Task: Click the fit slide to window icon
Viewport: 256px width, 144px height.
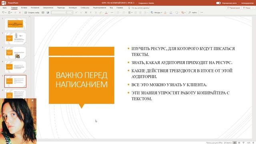Action: (x=253, y=143)
